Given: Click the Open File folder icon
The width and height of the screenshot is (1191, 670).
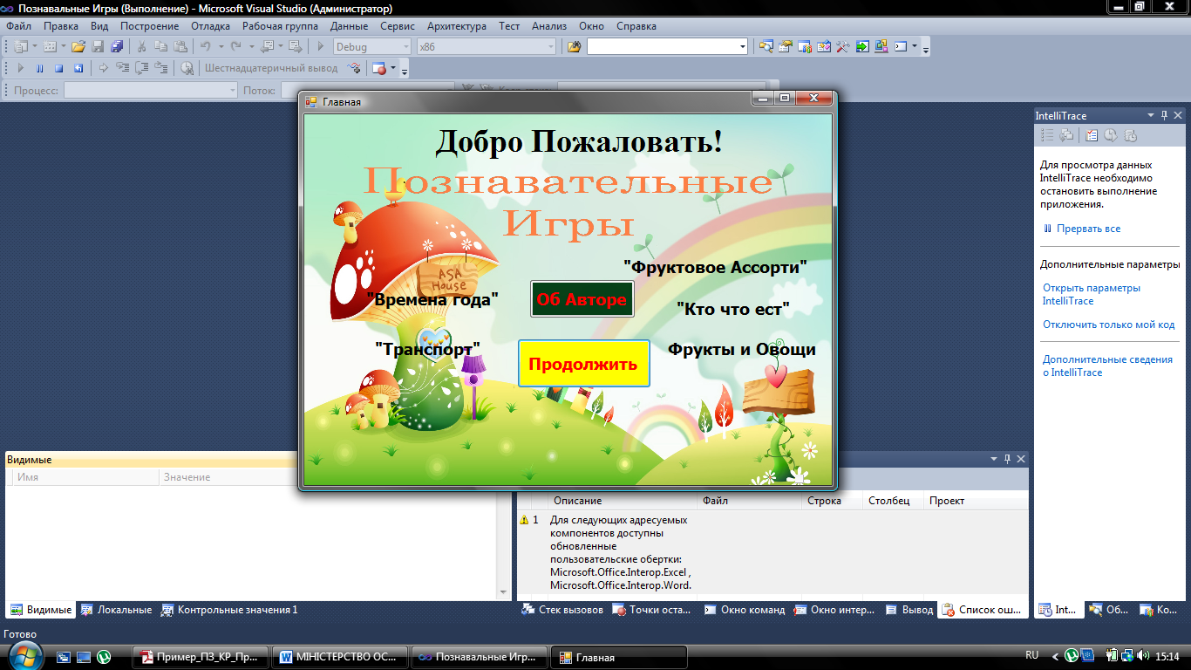Looking at the screenshot, I should point(78,46).
